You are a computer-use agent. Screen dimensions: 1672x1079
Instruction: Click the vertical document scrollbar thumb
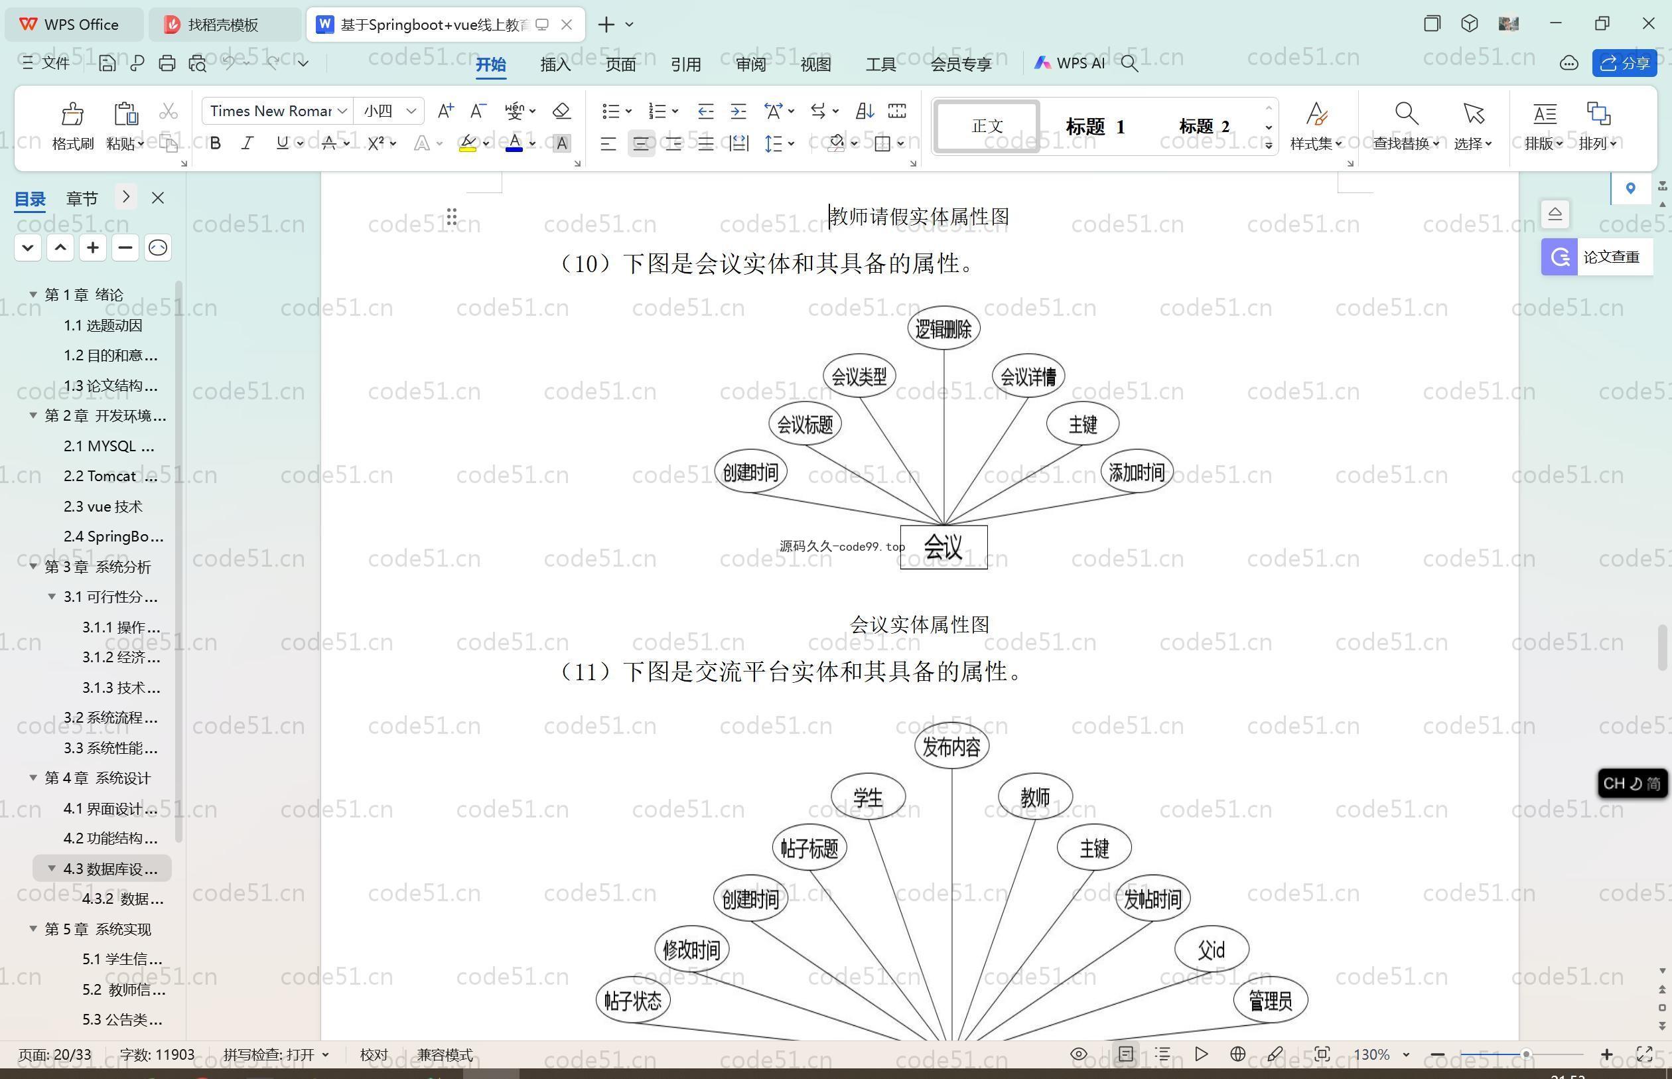tap(1662, 647)
